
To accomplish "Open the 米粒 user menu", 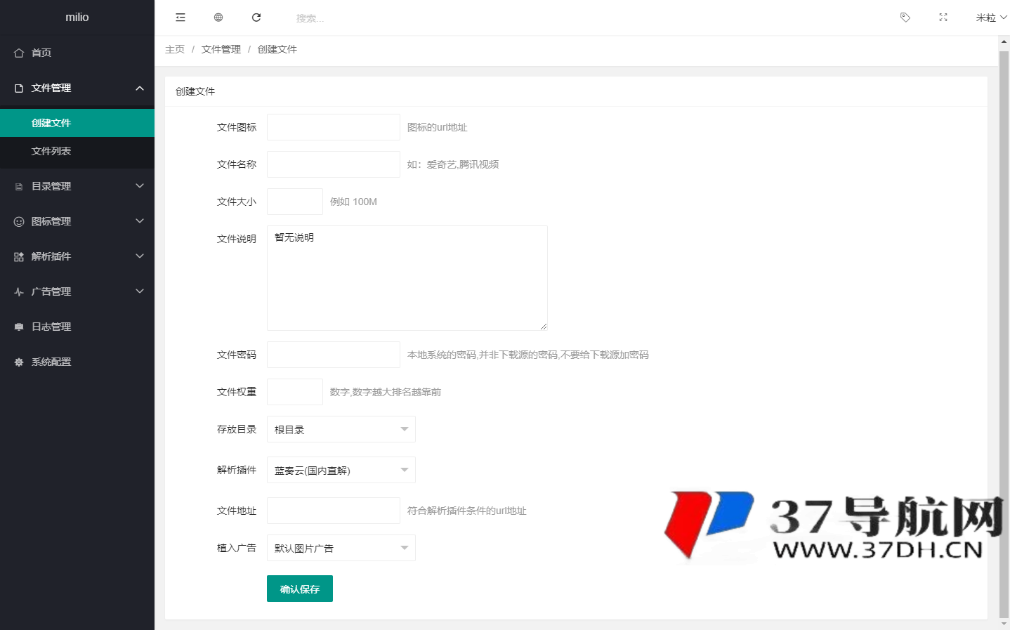I will pos(990,17).
